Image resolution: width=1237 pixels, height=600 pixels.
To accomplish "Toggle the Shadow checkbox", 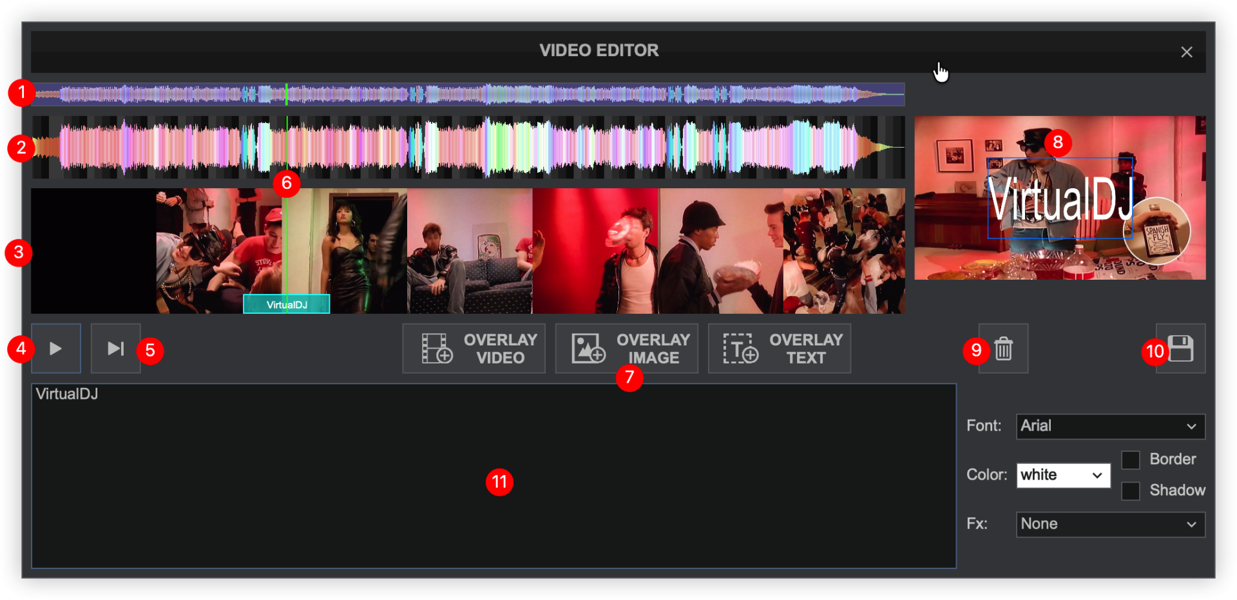I will [1131, 491].
